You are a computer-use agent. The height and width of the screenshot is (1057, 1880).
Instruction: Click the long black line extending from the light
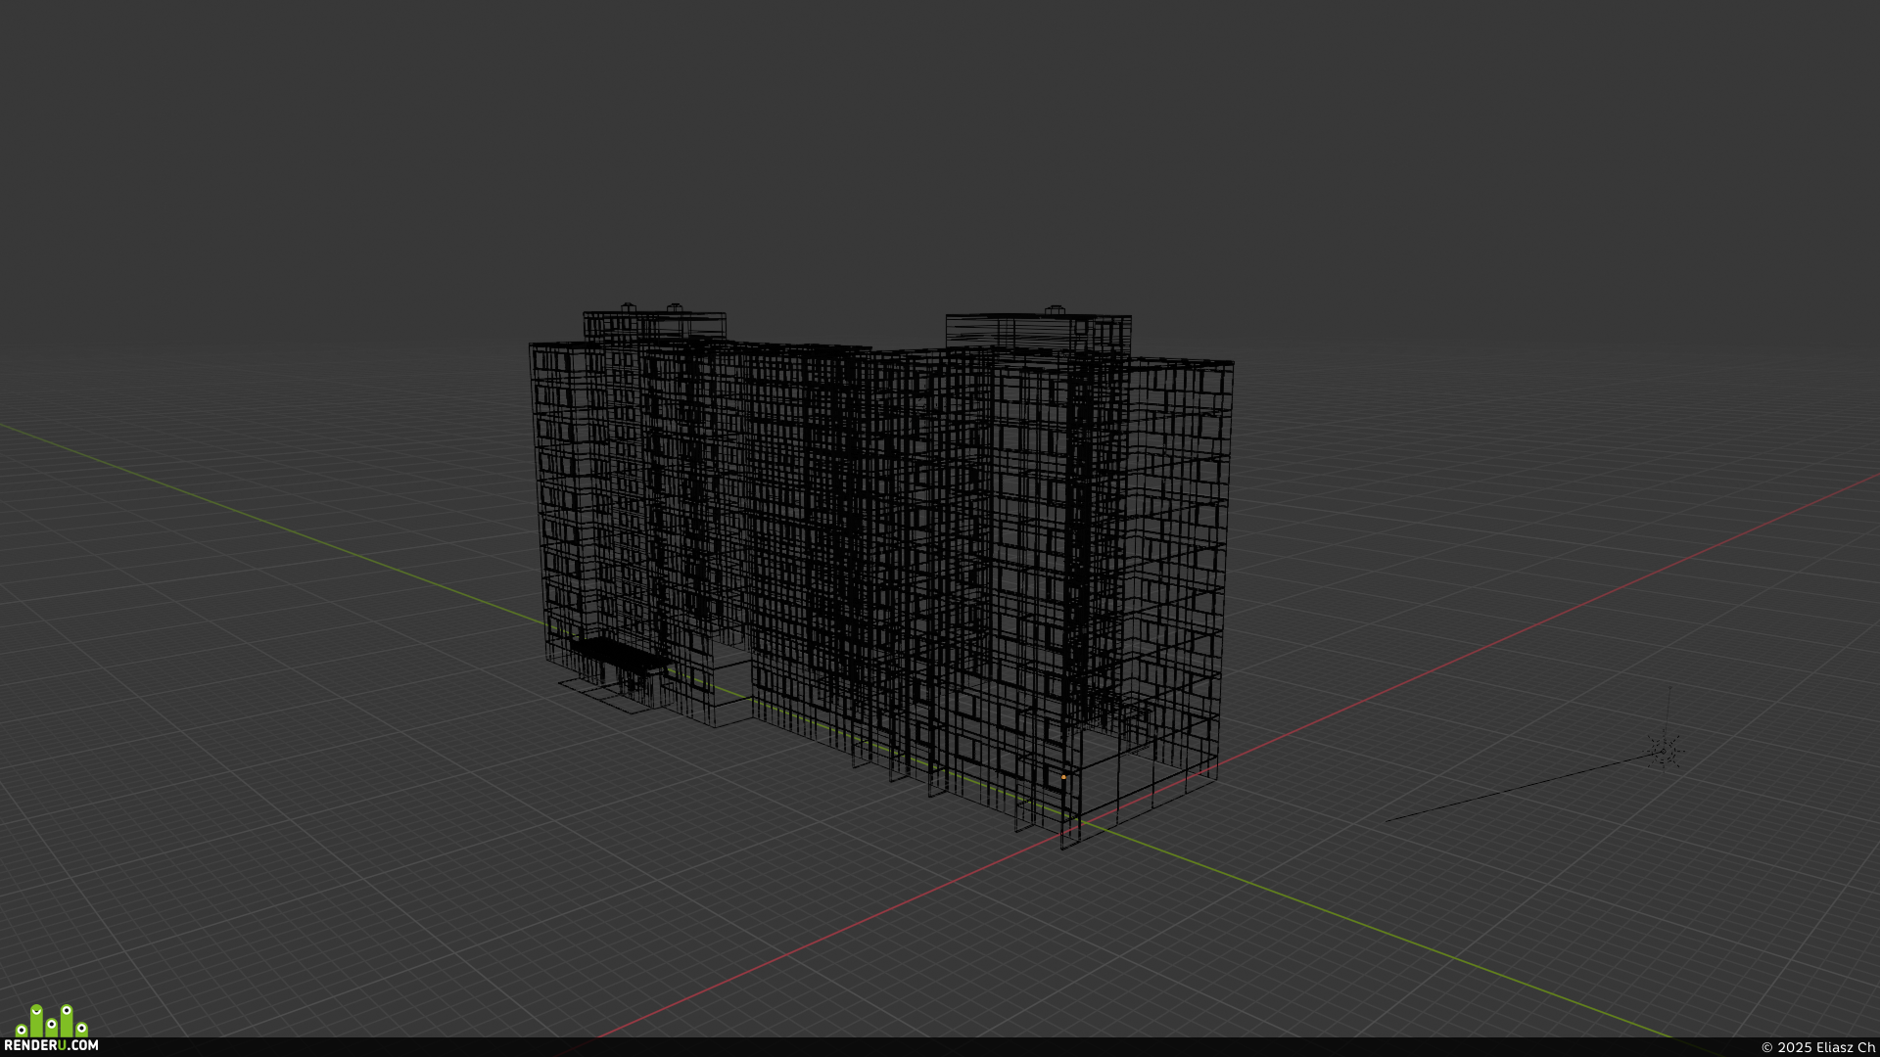click(x=1518, y=787)
